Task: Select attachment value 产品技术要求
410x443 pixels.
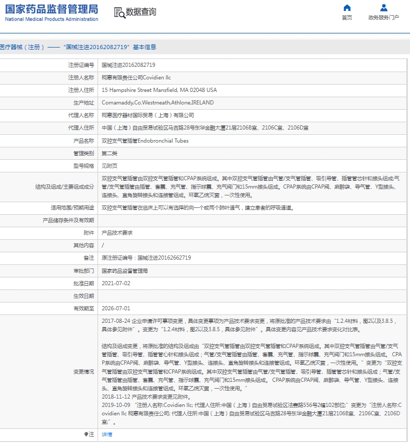Action: [117, 233]
